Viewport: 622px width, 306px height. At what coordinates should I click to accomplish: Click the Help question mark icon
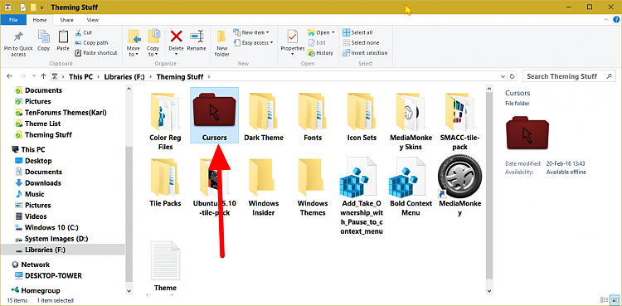click(x=616, y=19)
